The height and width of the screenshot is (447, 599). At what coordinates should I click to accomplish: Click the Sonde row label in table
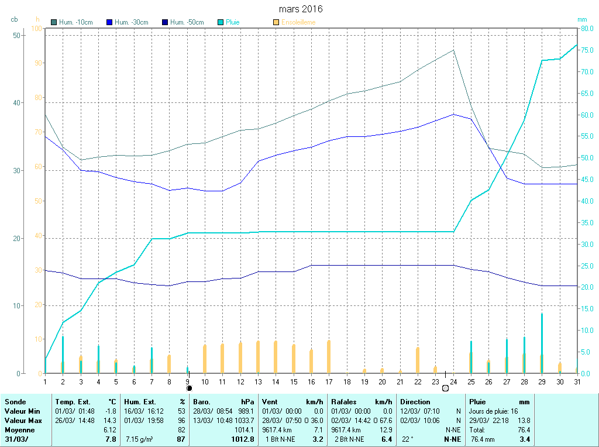tap(15, 402)
